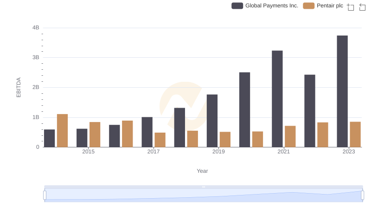Select Global Payments bar for 2017
The image size is (371, 213).
pyautogui.click(x=147, y=132)
